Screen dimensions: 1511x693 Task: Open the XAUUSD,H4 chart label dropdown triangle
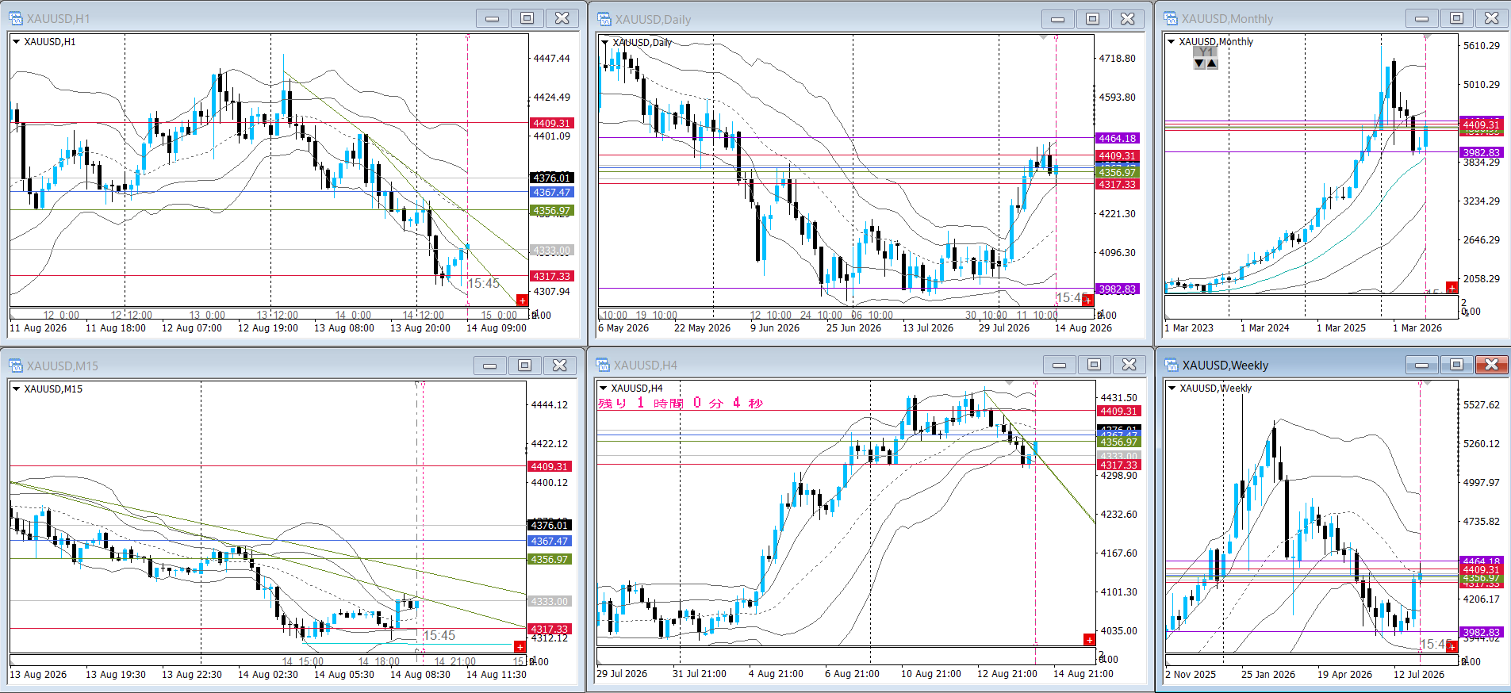click(603, 388)
